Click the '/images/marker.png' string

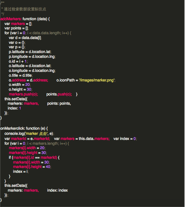[97, 80]
